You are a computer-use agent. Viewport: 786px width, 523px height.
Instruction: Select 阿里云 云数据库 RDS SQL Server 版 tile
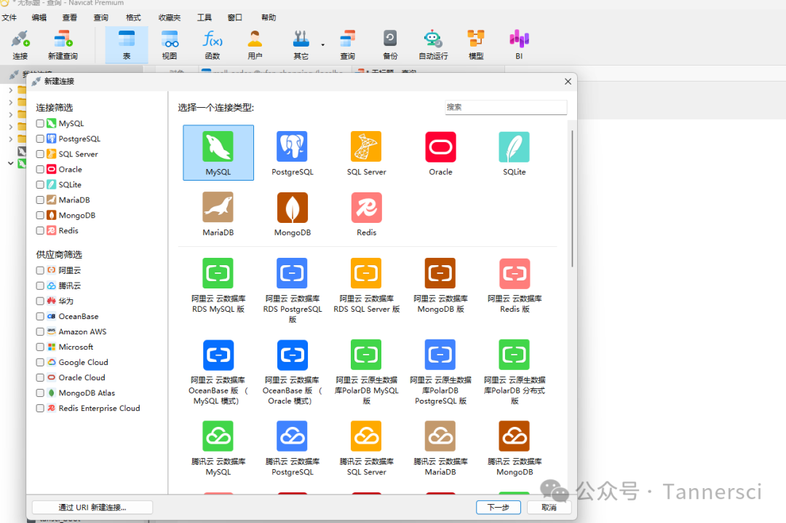click(366, 286)
